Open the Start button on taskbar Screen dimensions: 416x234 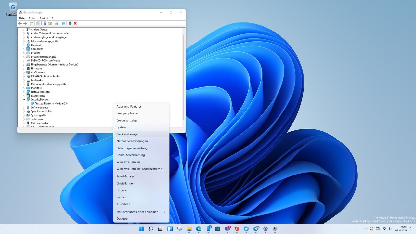[x=141, y=229]
